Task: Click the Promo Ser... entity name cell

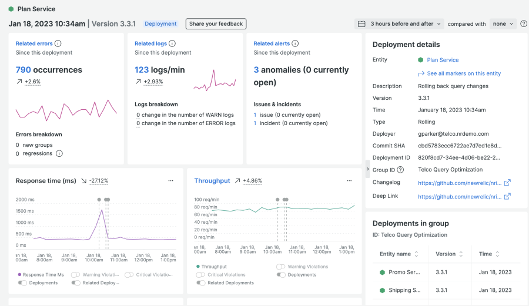Action: [404, 273]
